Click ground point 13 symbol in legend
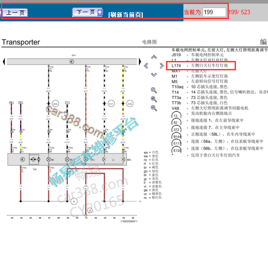Image resolution: width=268 pixels, height=268 pixels. click(x=176, y=116)
